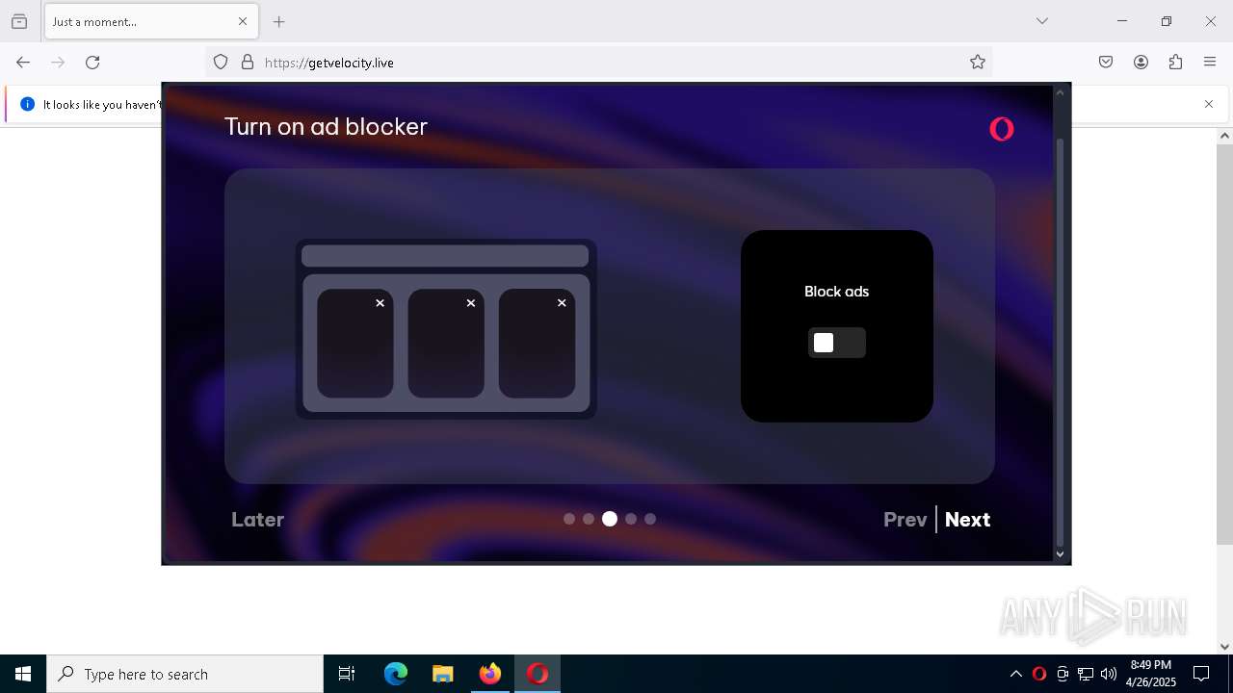
Task: Bookmark this page with star icon
Action: pyautogui.click(x=978, y=63)
